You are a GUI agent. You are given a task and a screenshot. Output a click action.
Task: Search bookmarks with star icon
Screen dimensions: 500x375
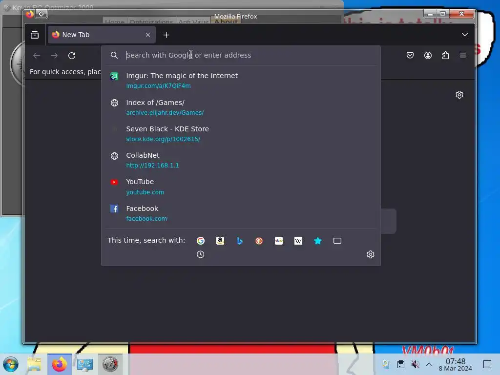[317, 241]
